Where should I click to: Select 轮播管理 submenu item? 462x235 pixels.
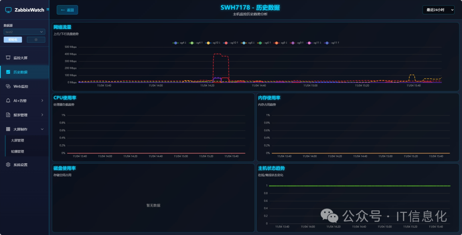[18, 151]
